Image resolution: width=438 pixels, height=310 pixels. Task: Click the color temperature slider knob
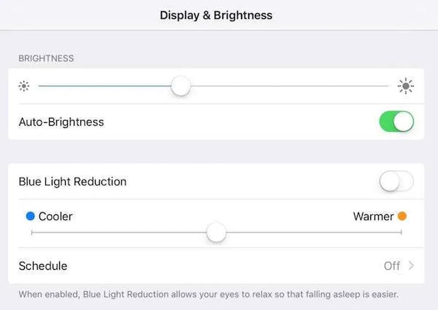tap(216, 232)
